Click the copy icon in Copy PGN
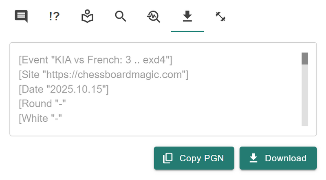 [168, 158]
